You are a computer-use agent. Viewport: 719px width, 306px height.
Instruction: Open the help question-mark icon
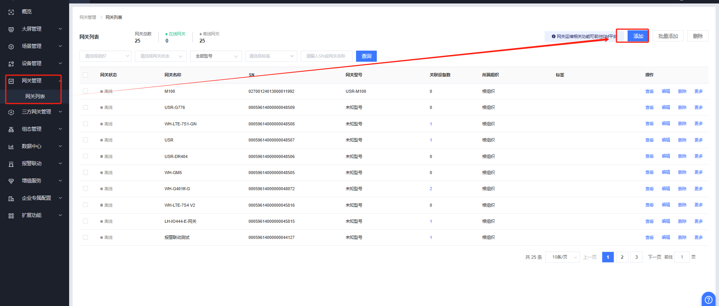pos(708,299)
